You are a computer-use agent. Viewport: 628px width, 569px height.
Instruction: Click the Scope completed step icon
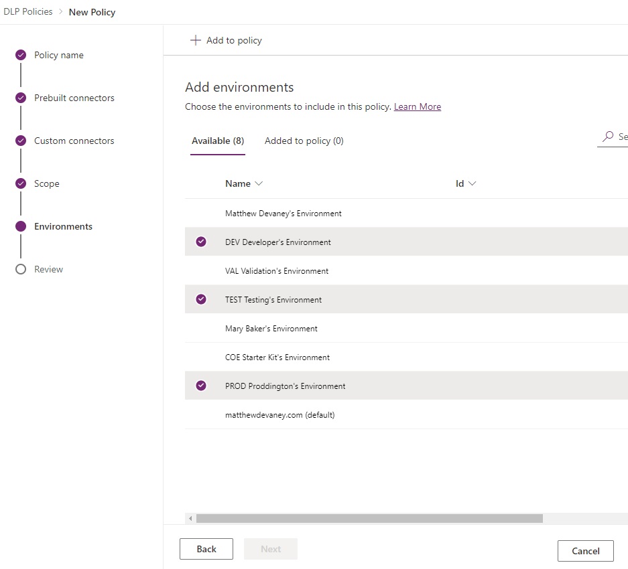[x=21, y=183]
